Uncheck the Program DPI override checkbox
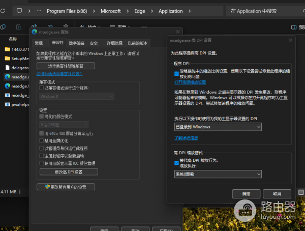 (x=176, y=74)
